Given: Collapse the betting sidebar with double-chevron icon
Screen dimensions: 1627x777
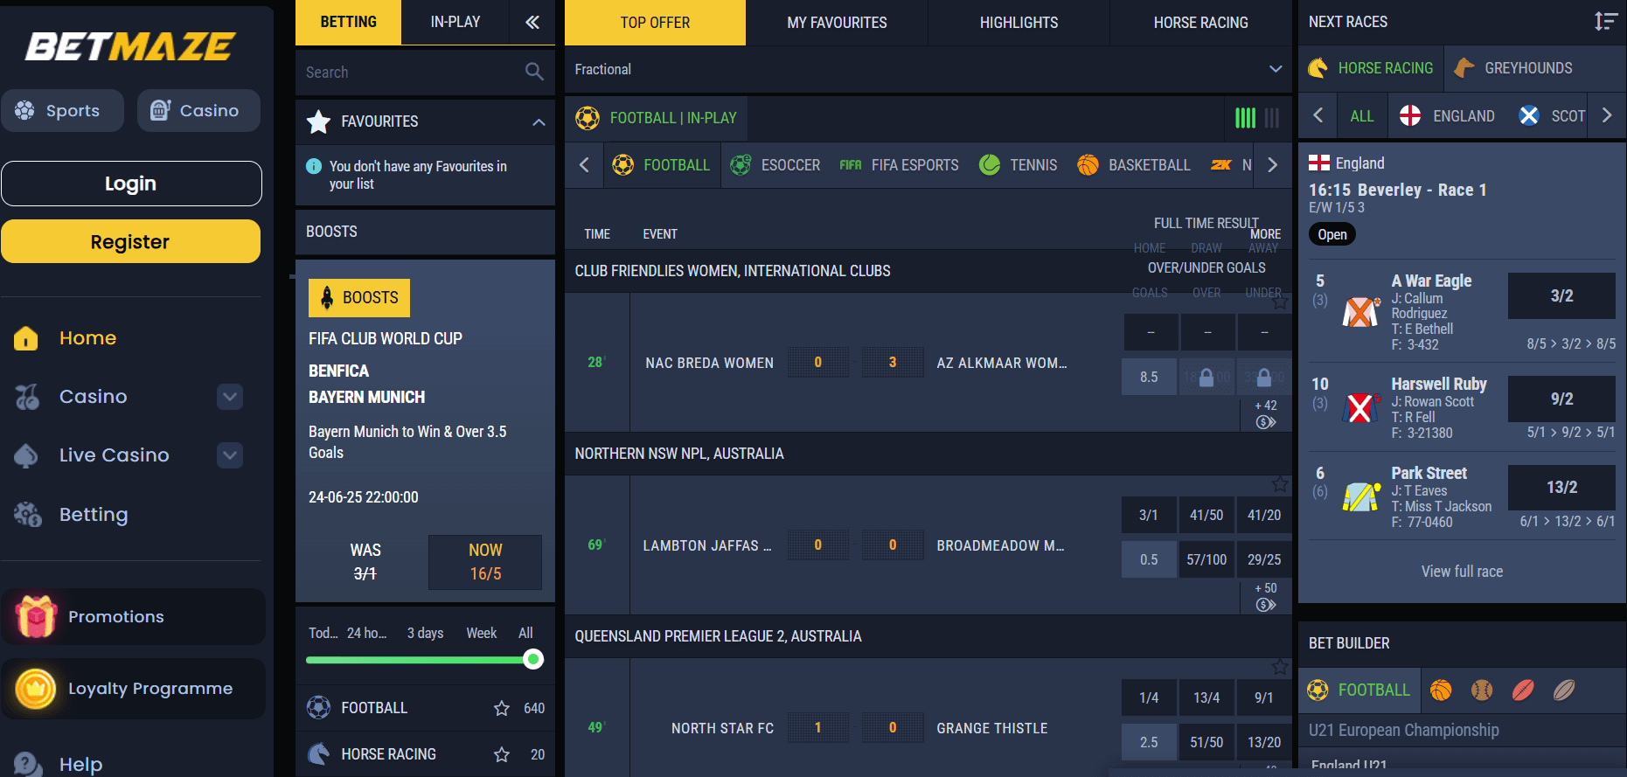Looking at the screenshot, I should click(532, 23).
